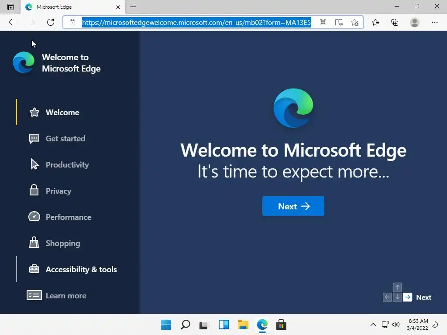Start Read aloud from the address bar icon
447x335 pixels.
tap(339, 22)
